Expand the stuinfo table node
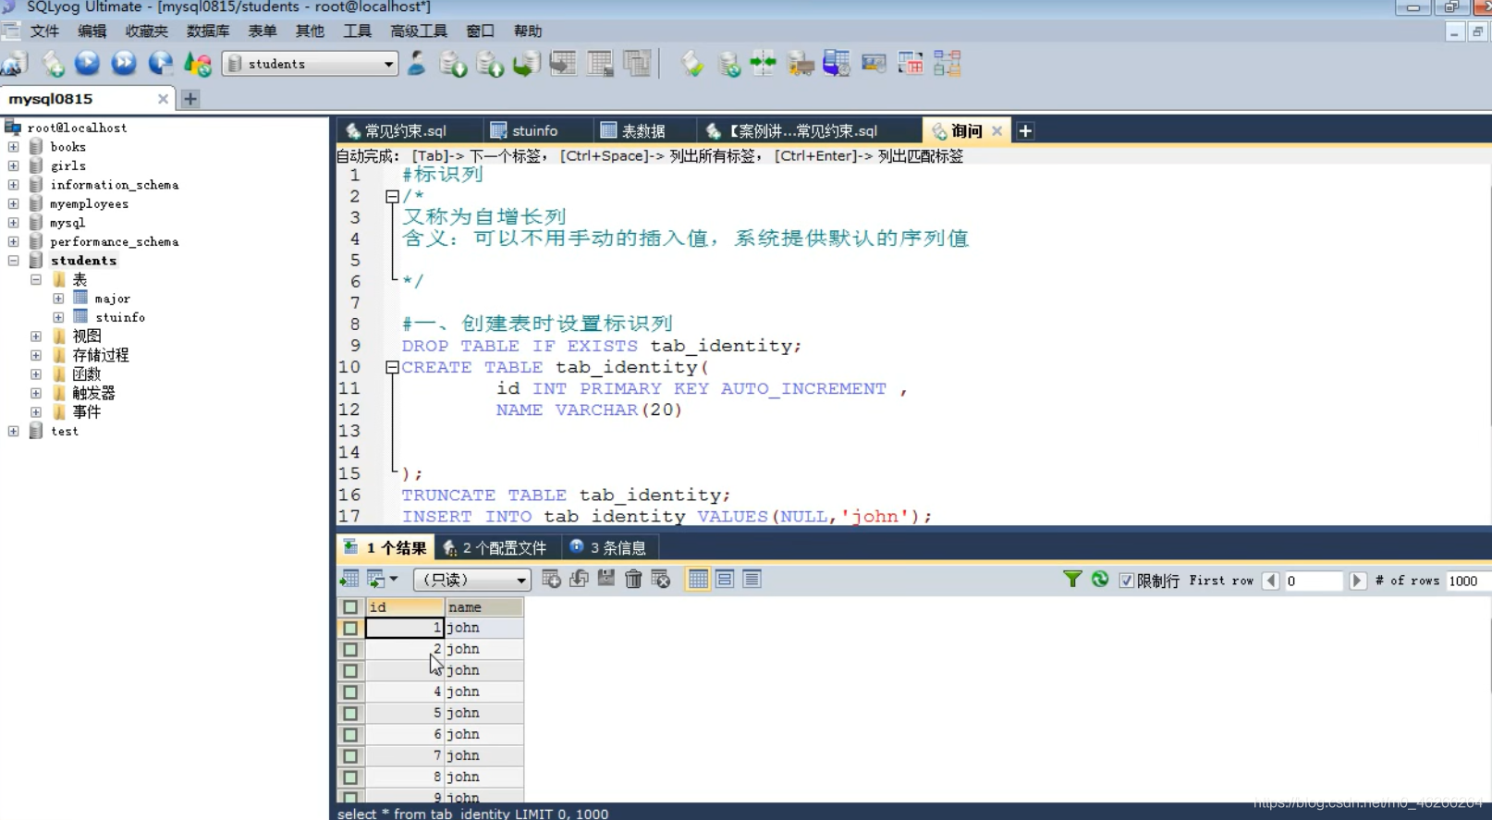 tap(58, 317)
